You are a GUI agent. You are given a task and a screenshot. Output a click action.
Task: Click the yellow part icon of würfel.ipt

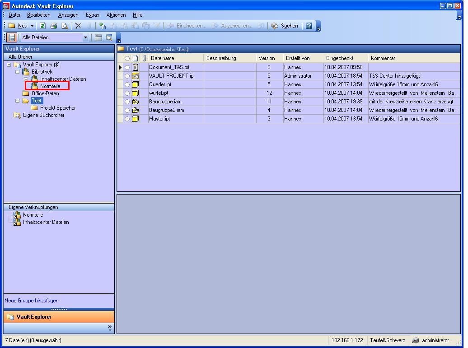click(136, 93)
